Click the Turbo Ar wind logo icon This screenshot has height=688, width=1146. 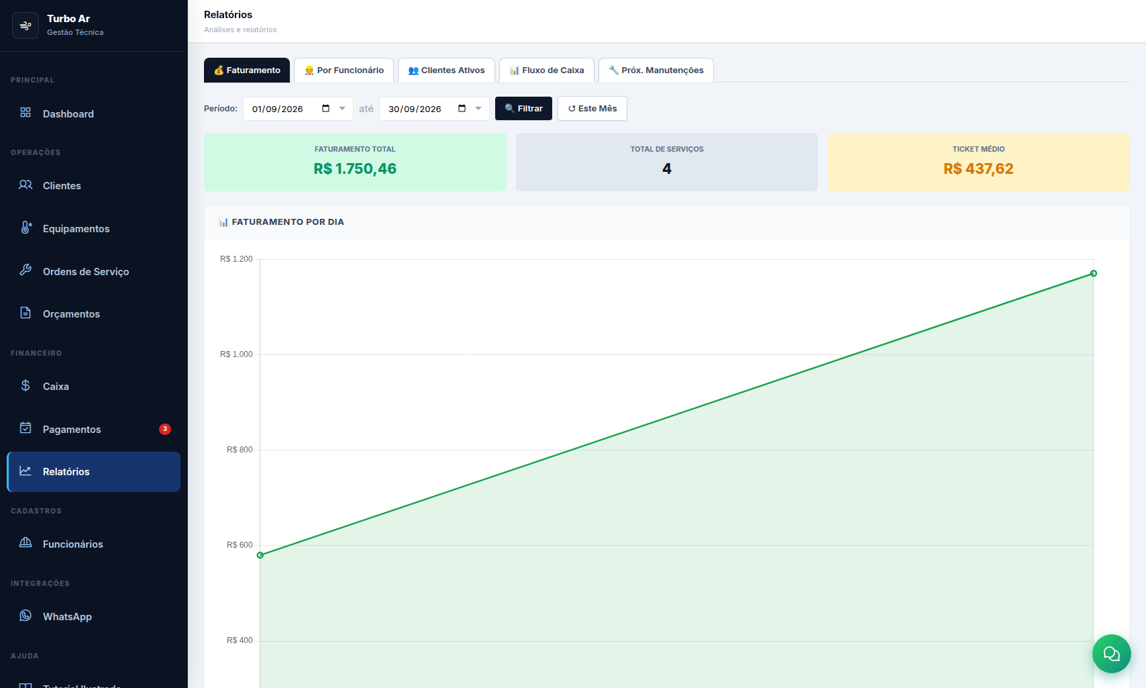coord(25,26)
